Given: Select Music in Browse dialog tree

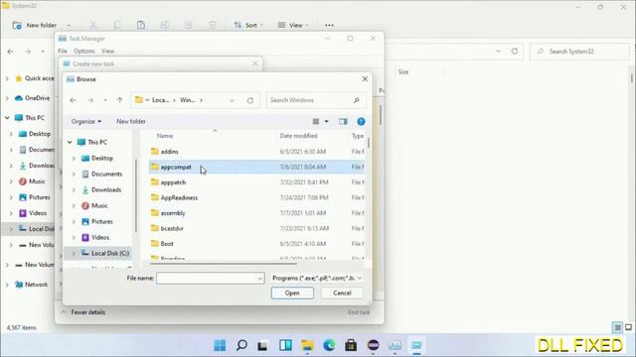Looking at the screenshot, I should pos(94,205).
